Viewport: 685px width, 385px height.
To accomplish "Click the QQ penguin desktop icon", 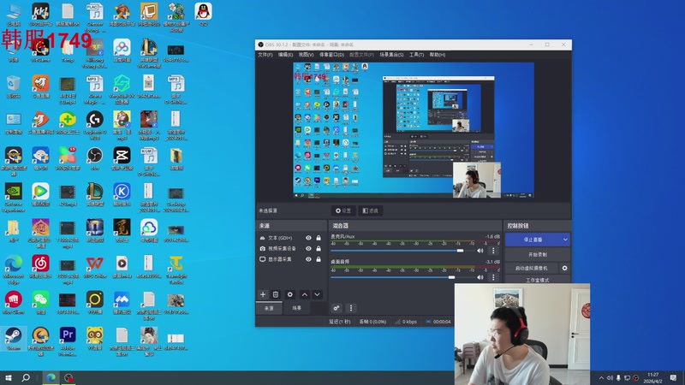I will tap(203, 15).
